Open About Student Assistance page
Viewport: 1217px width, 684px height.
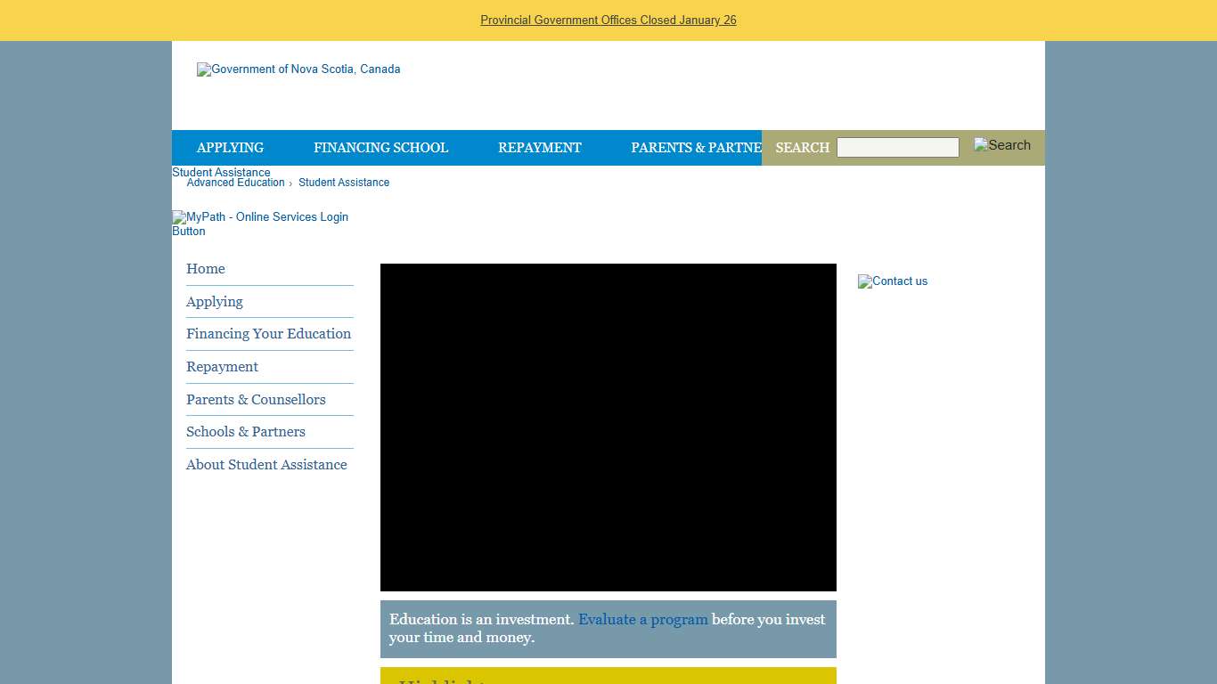[265, 465]
